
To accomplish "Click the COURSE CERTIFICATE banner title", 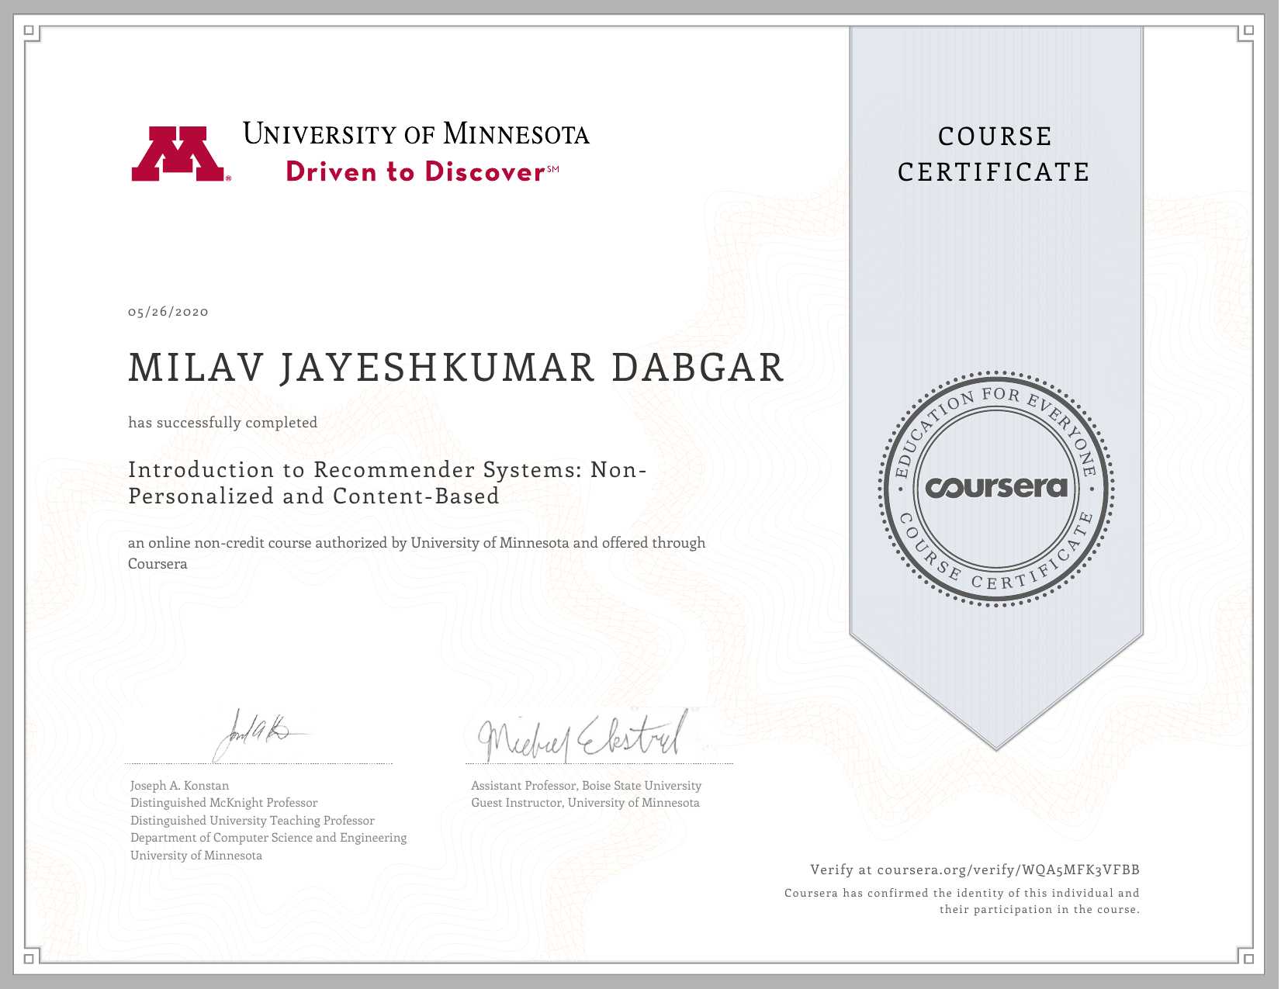I will click(x=994, y=154).
